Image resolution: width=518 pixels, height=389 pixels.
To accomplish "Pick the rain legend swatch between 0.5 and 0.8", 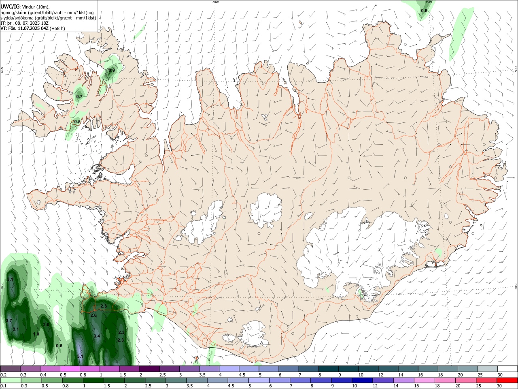I will tap(52, 380).
